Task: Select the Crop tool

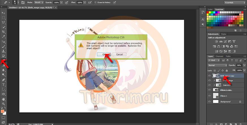Action: pyautogui.click(x=3, y=32)
